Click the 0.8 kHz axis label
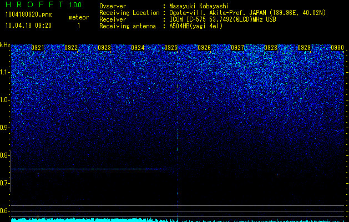The image size is (349, 222). tap(4, 155)
